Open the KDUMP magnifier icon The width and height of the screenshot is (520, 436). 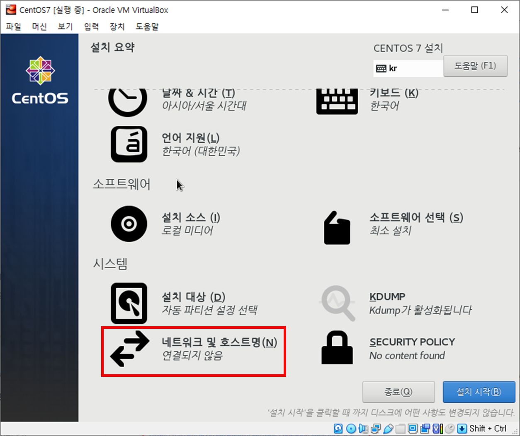pos(338,303)
